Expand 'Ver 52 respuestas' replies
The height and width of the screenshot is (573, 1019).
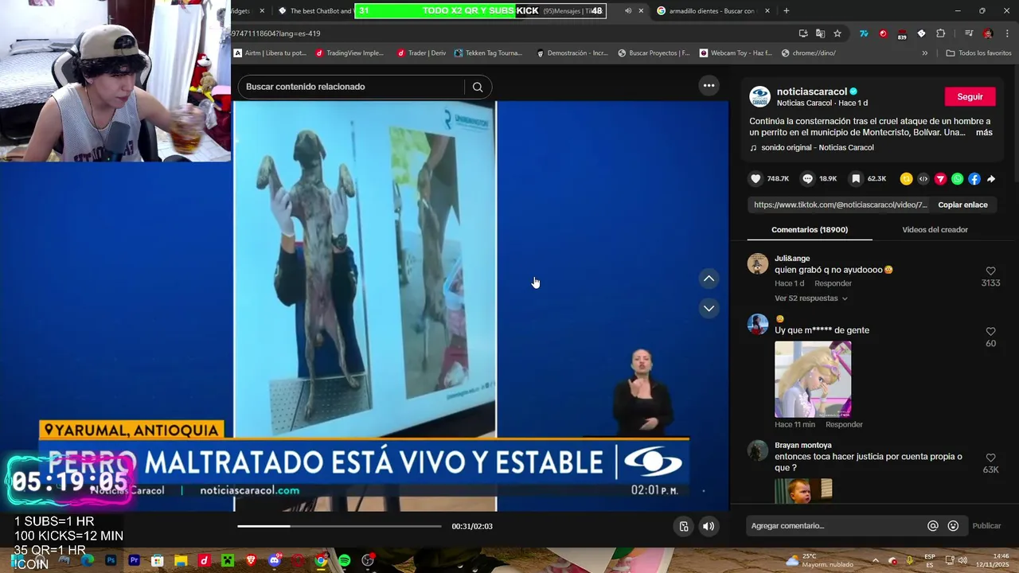tap(811, 298)
